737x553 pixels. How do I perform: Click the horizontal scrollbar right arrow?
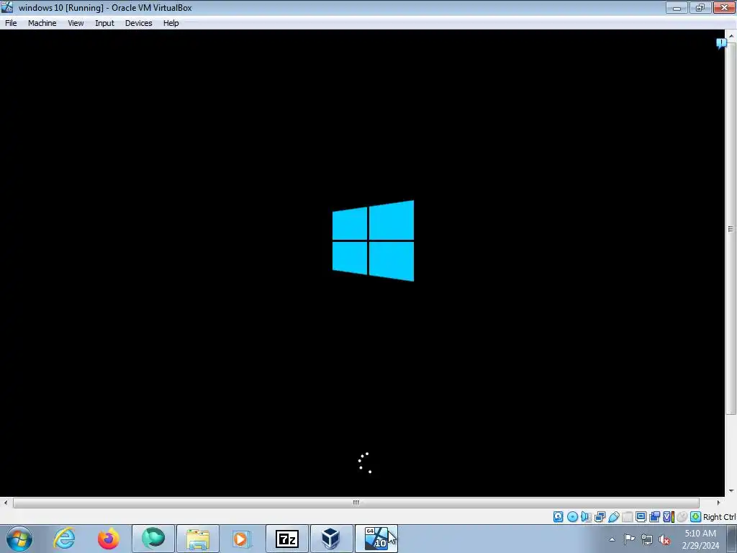(718, 503)
